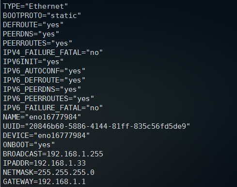Click the ONBOOT="yes" line
Screen dimensions: 237x187
click(29, 145)
